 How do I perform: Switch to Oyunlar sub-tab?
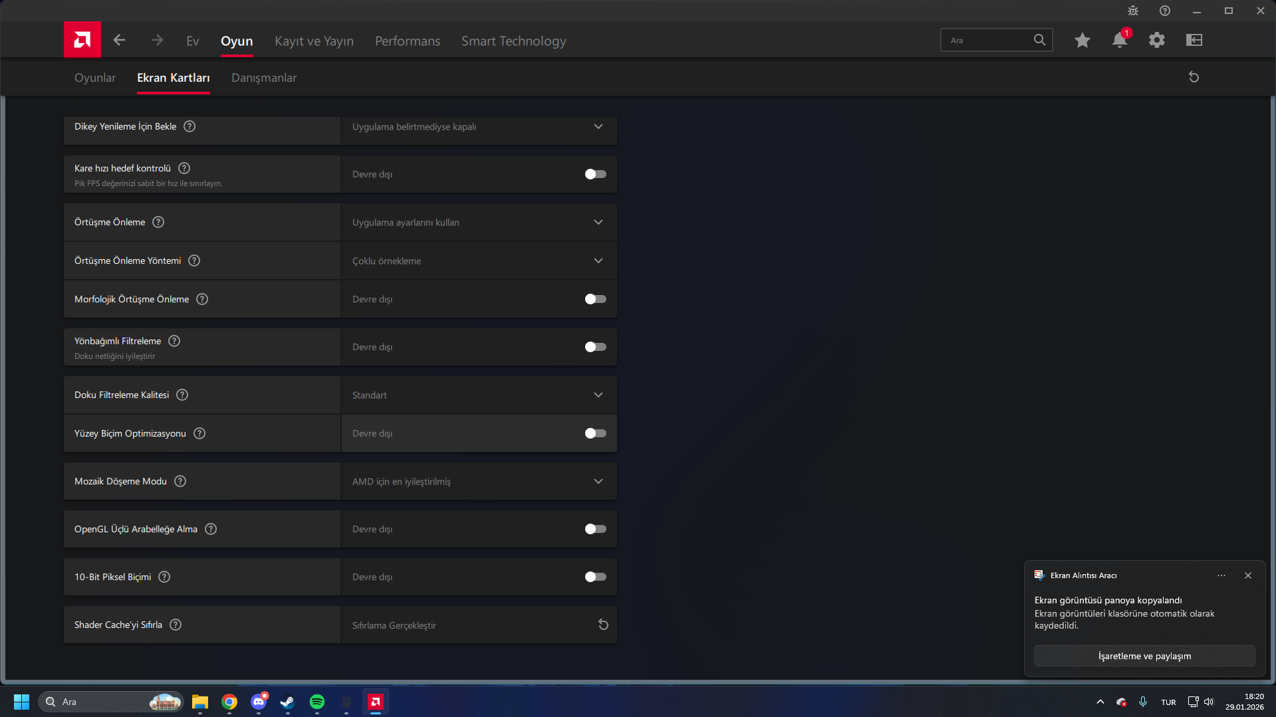95,78
